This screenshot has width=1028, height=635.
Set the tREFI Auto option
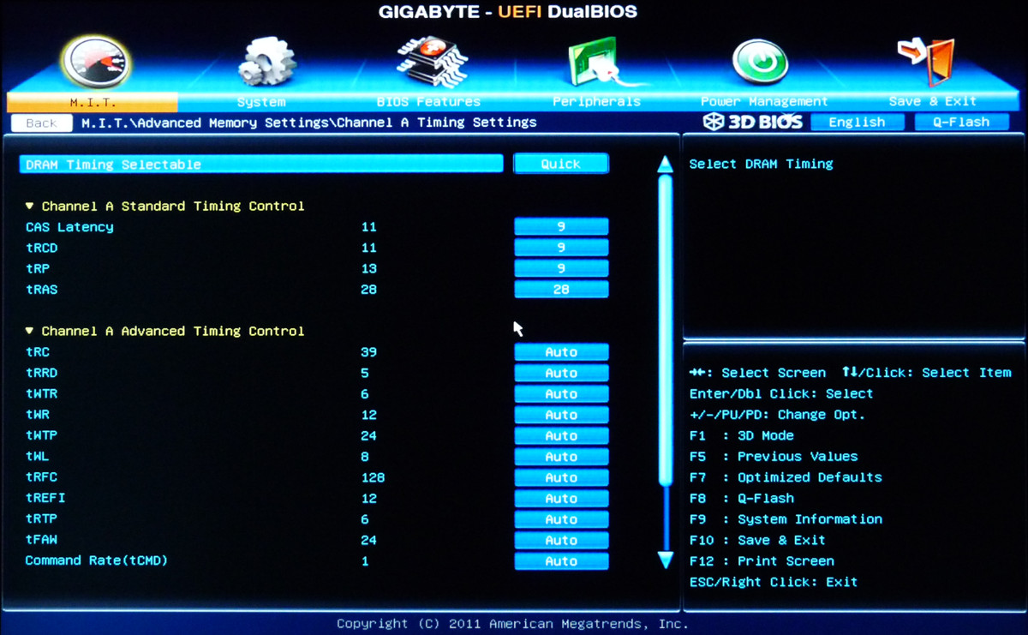tap(561, 498)
